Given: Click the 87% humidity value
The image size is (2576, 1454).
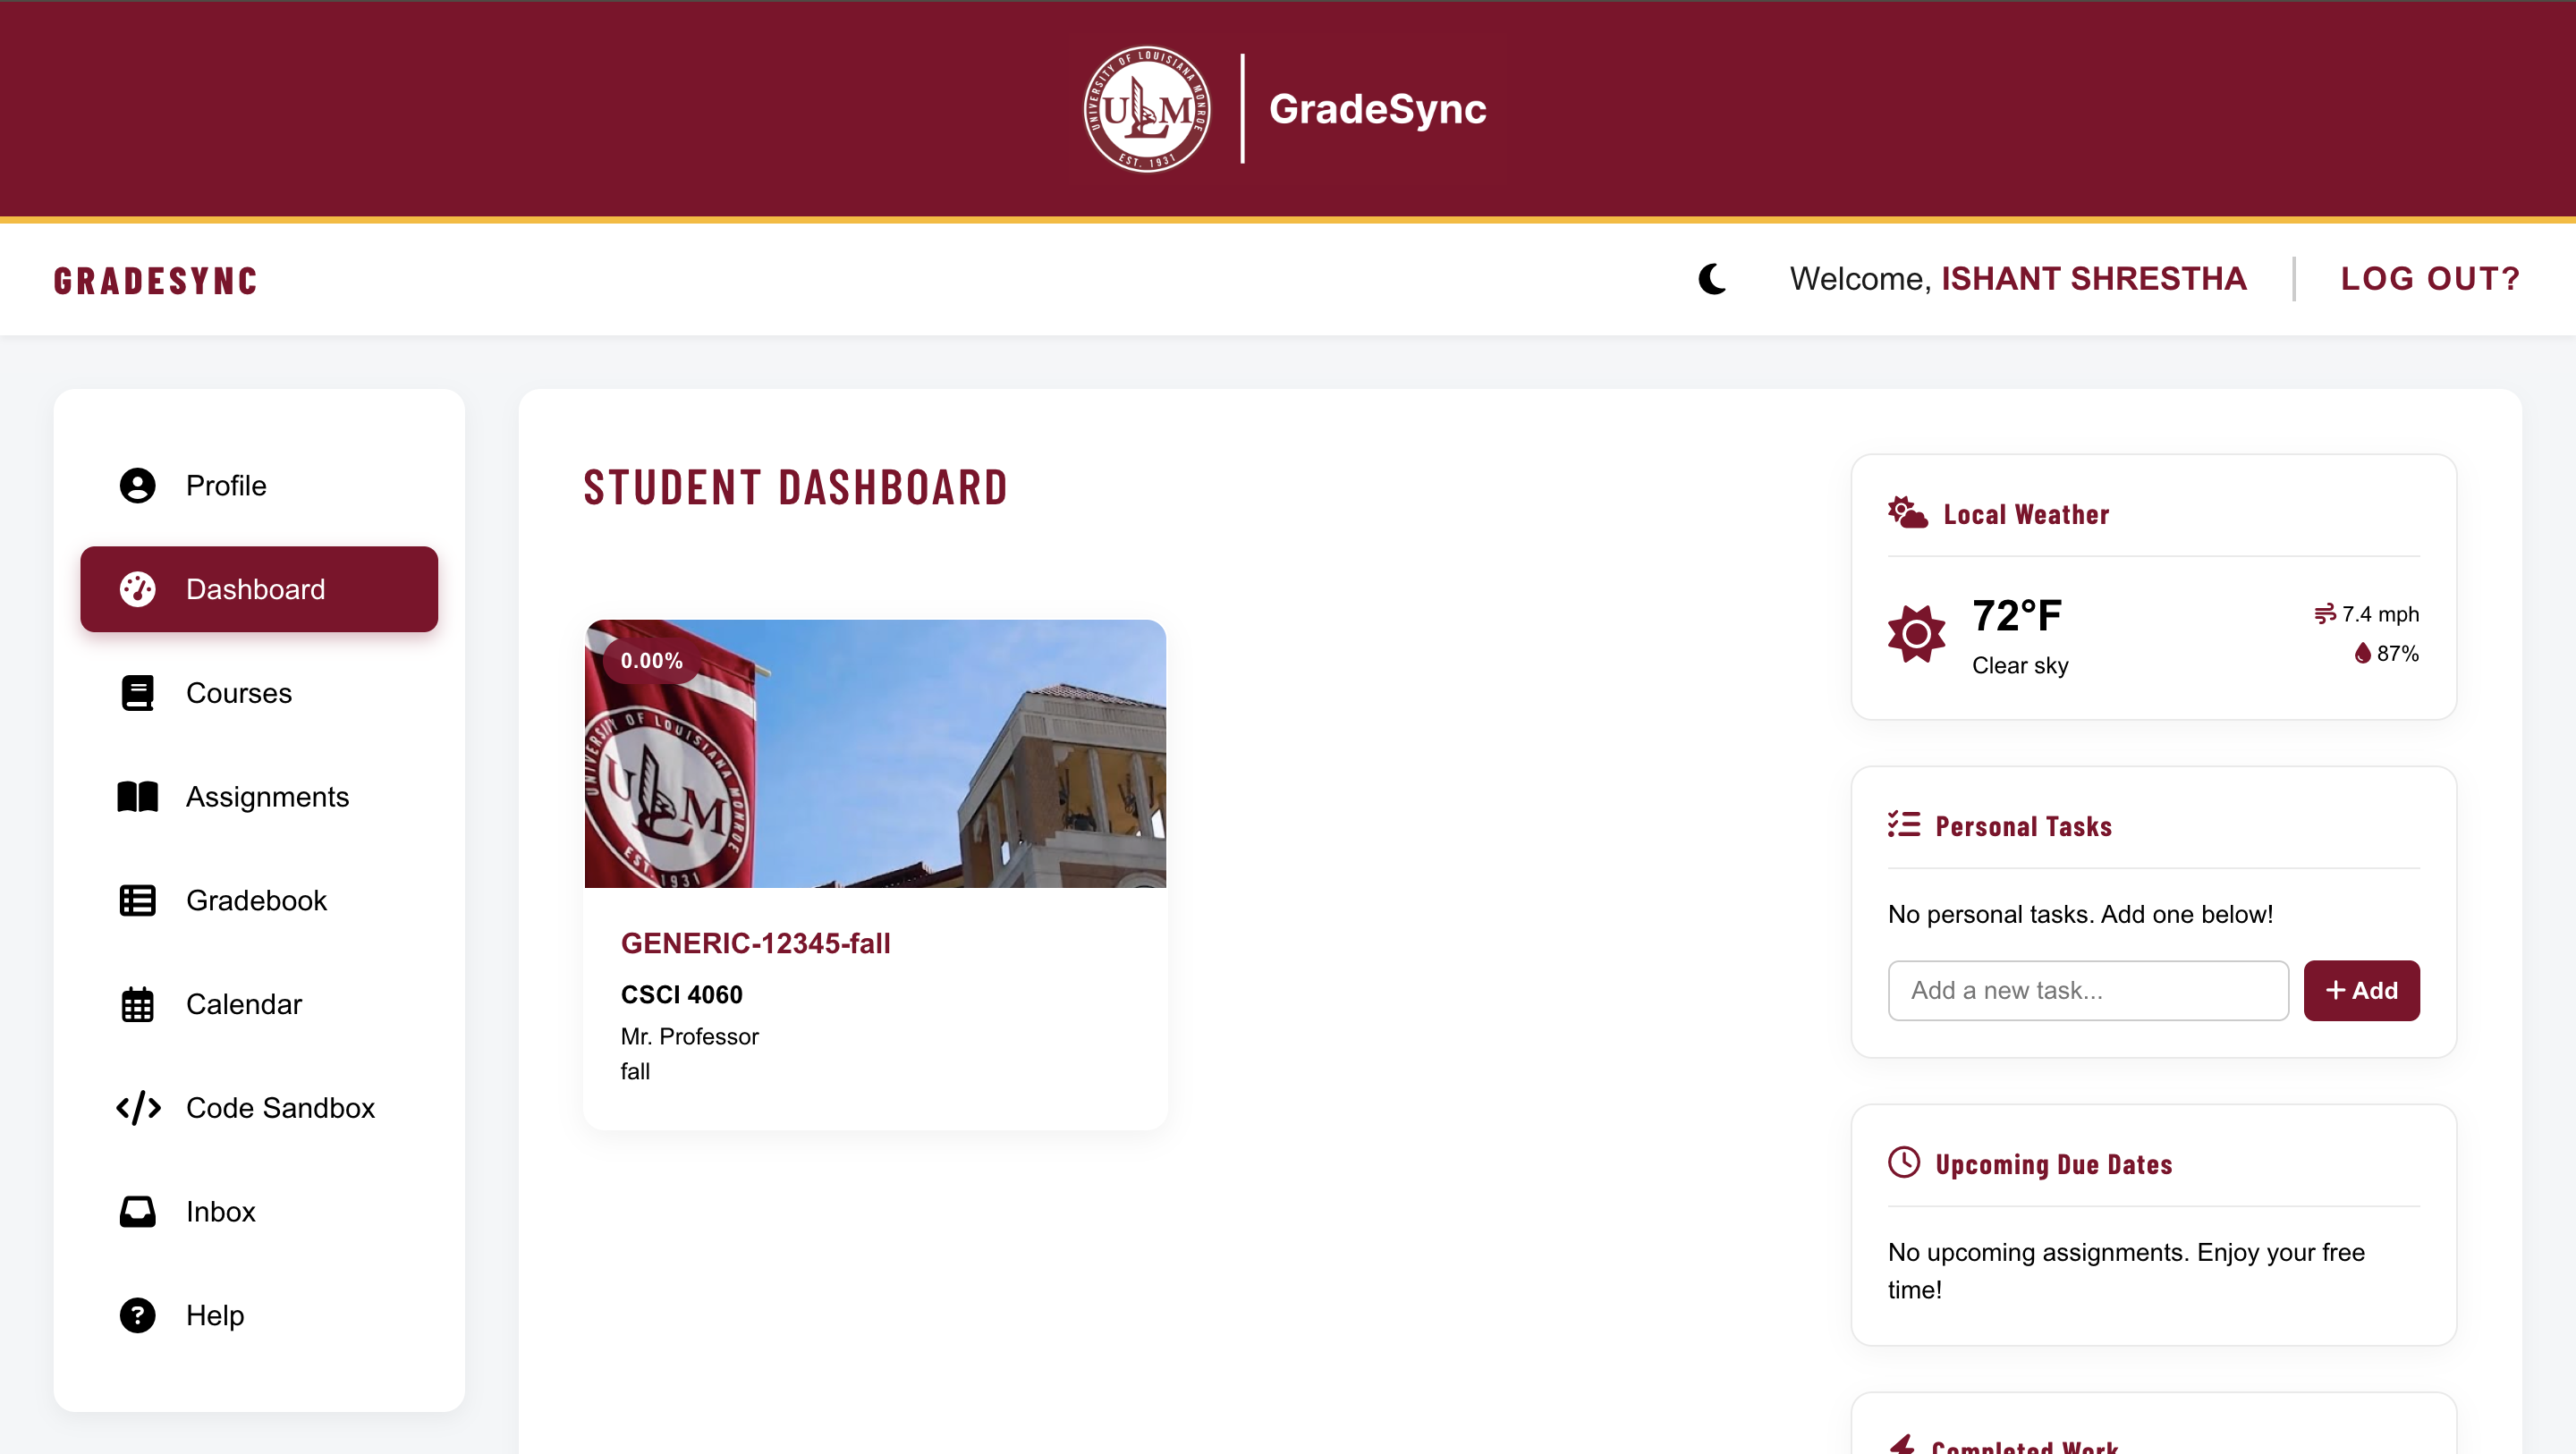Looking at the screenshot, I should tap(2397, 653).
